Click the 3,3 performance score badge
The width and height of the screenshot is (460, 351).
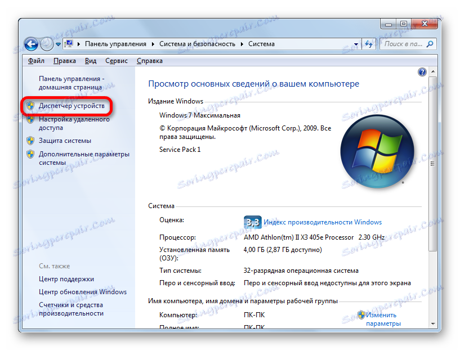click(x=253, y=222)
